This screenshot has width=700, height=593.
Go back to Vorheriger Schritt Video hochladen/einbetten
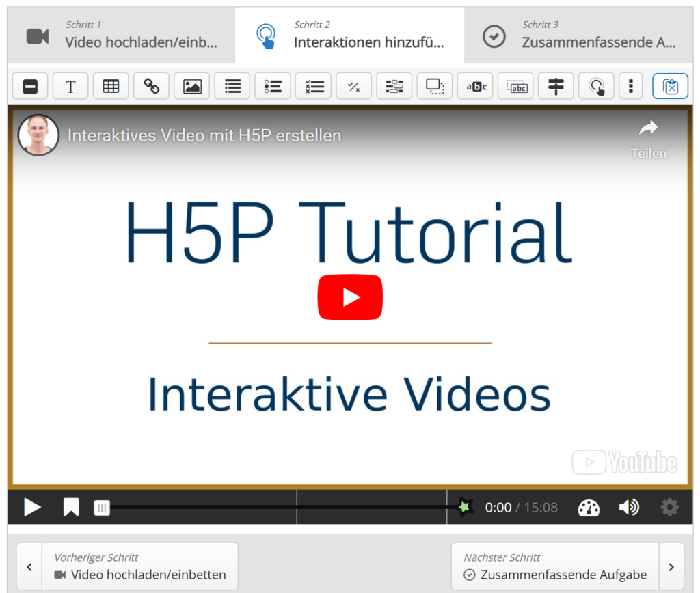pyautogui.click(x=127, y=566)
